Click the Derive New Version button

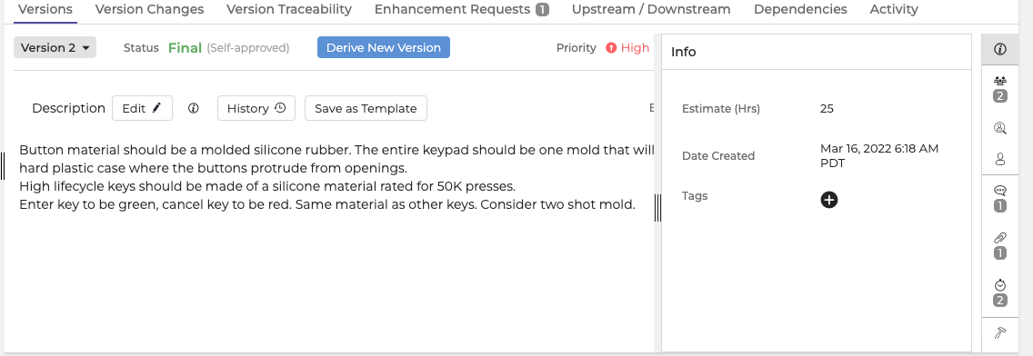(384, 47)
